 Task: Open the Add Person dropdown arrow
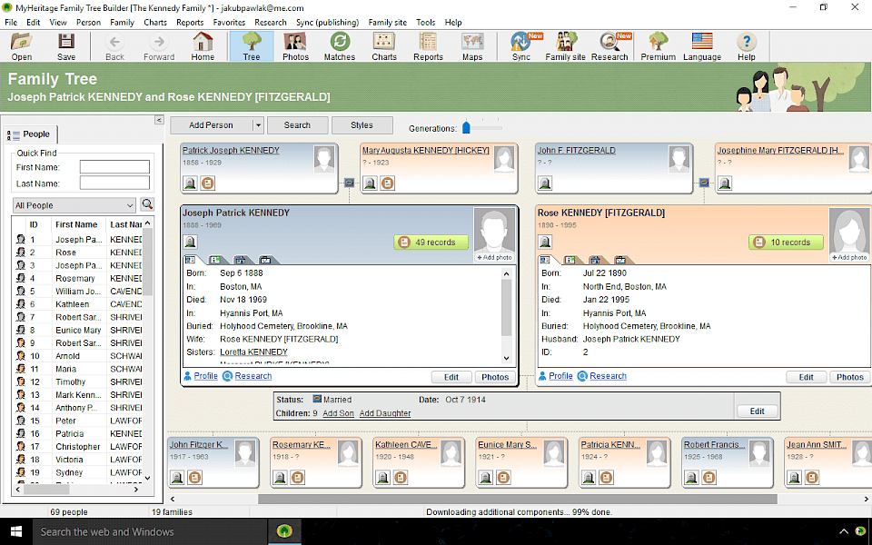click(x=258, y=125)
